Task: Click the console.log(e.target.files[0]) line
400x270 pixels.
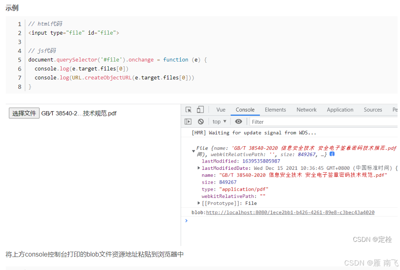Action: point(81,68)
